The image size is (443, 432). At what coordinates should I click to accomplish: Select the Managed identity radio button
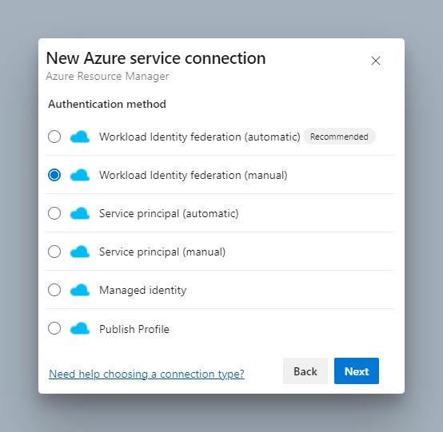(54, 290)
